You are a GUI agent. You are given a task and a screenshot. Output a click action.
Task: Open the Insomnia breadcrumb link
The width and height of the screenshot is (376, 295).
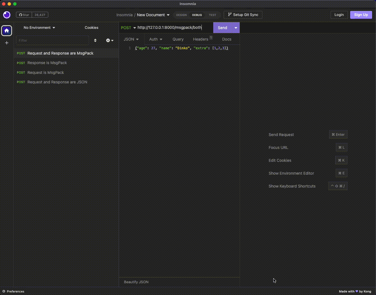[124, 15]
